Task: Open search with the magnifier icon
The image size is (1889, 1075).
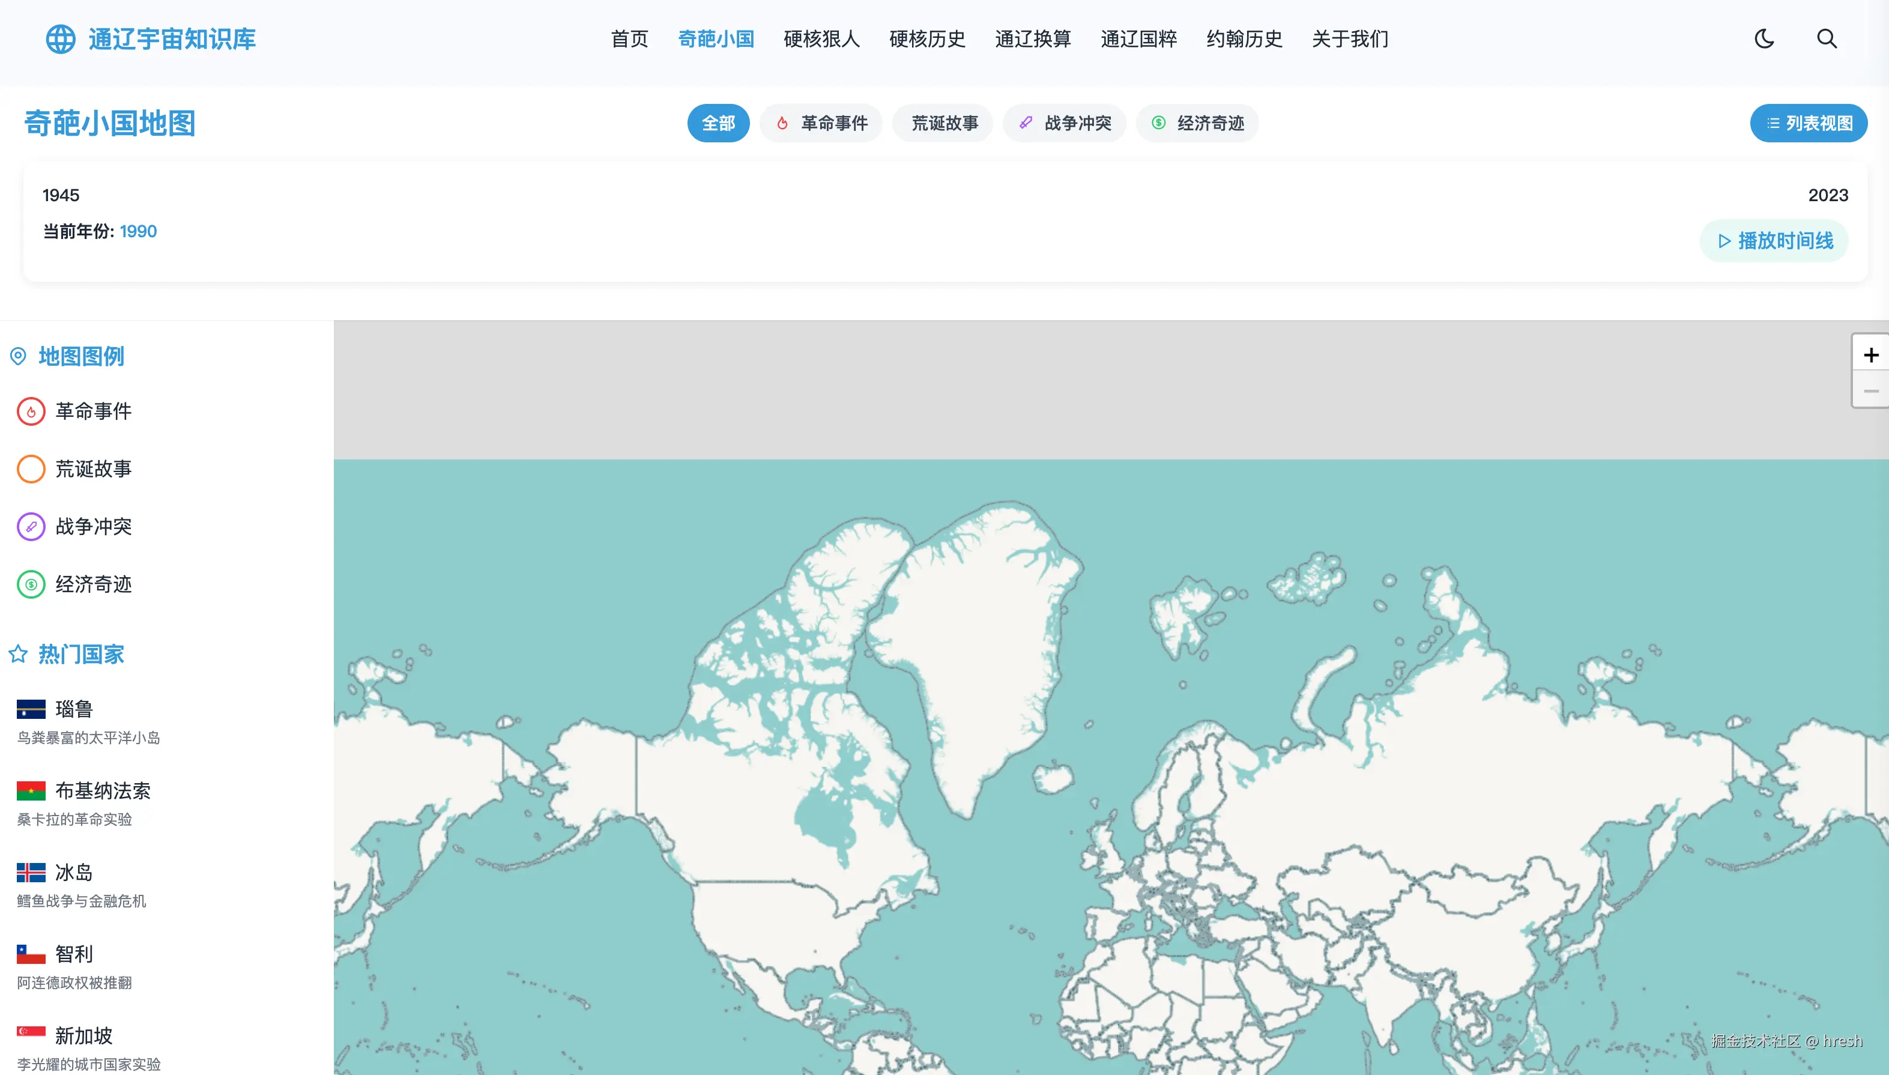Action: point(1827,38)
